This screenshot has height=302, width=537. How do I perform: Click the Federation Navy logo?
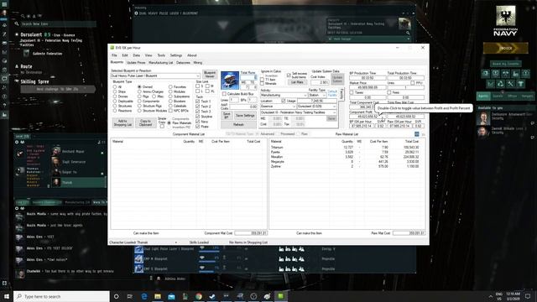505,20
